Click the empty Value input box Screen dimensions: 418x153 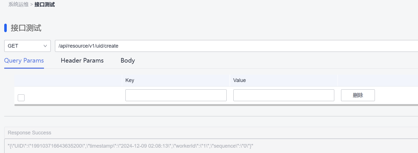click(x=284, y=95)
